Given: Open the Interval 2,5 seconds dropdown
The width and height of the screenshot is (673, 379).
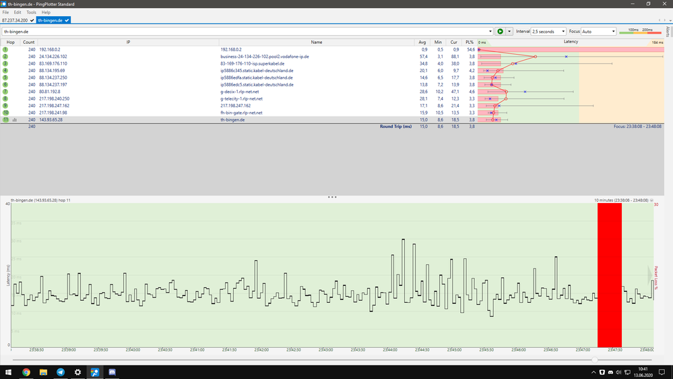Looking at the screenshot, I should coord(548,32).
